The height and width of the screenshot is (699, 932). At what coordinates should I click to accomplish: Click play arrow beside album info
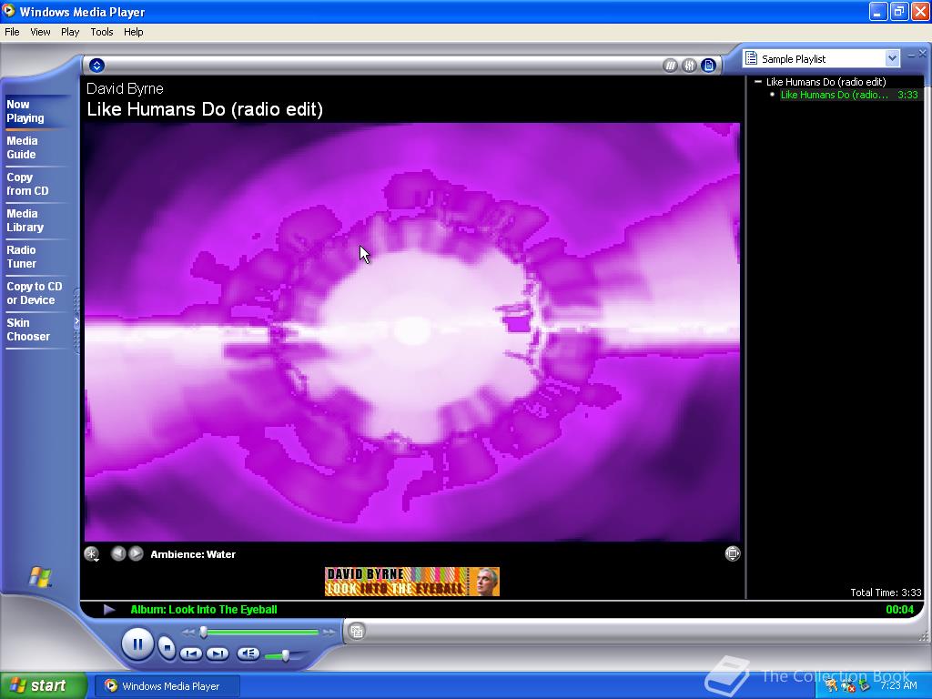(109, 609)
